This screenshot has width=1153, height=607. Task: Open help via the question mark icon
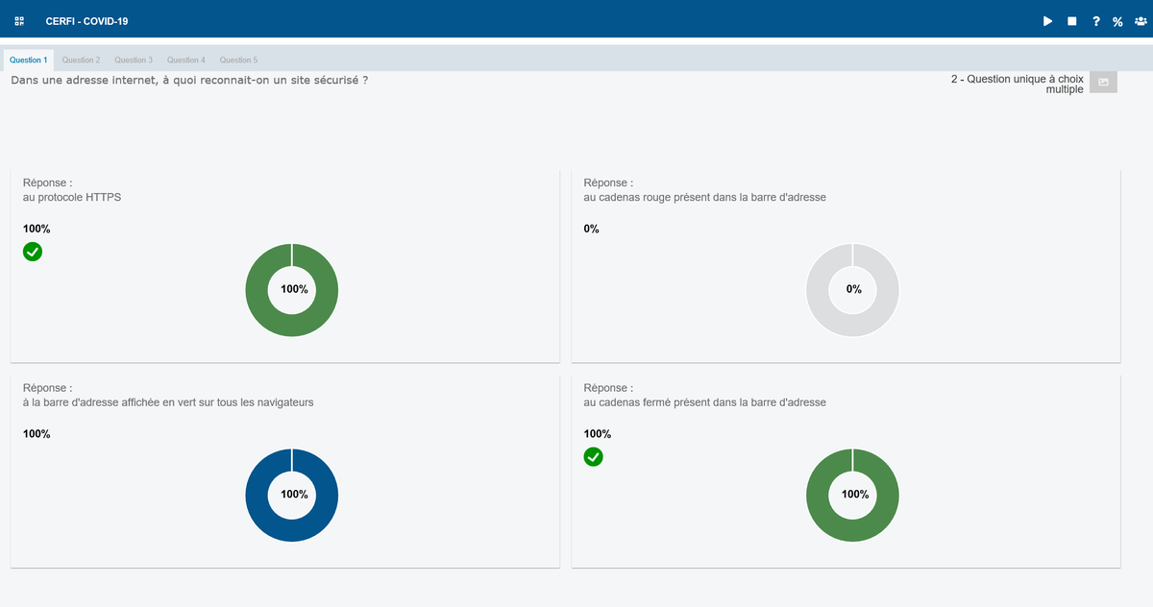1095,21
